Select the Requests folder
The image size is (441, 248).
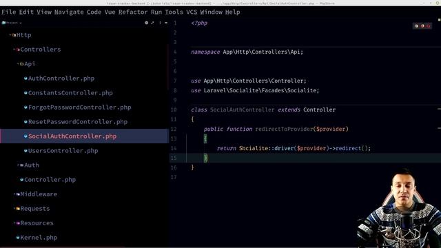pos(35,209)
